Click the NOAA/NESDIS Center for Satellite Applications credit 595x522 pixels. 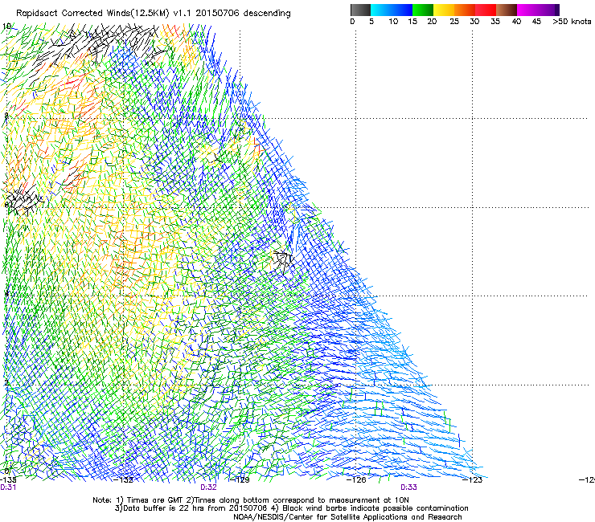coord(347,517)
